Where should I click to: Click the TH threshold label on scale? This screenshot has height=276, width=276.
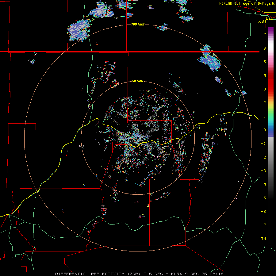coord(263,239)
